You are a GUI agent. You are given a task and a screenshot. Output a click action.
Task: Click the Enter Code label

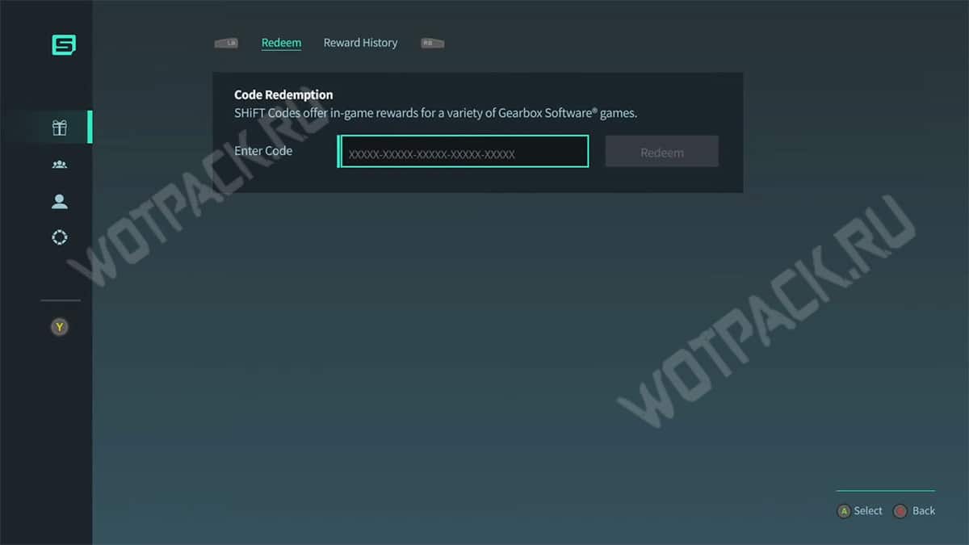pyautogui.click(x=263, y=151)
